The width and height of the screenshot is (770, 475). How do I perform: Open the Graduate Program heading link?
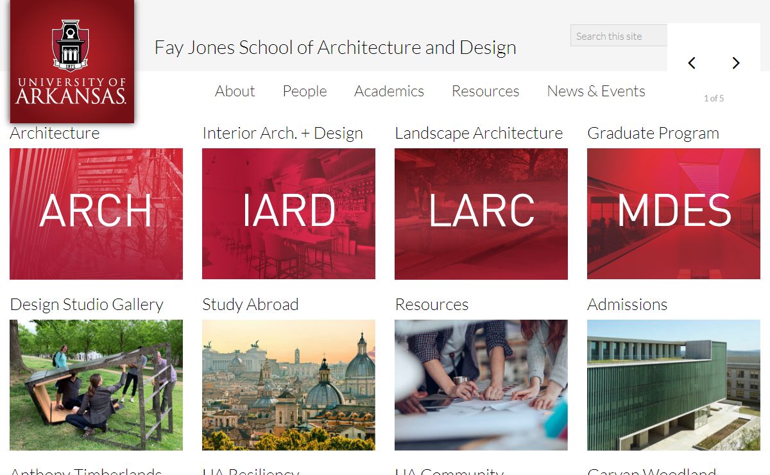[653, 133]
